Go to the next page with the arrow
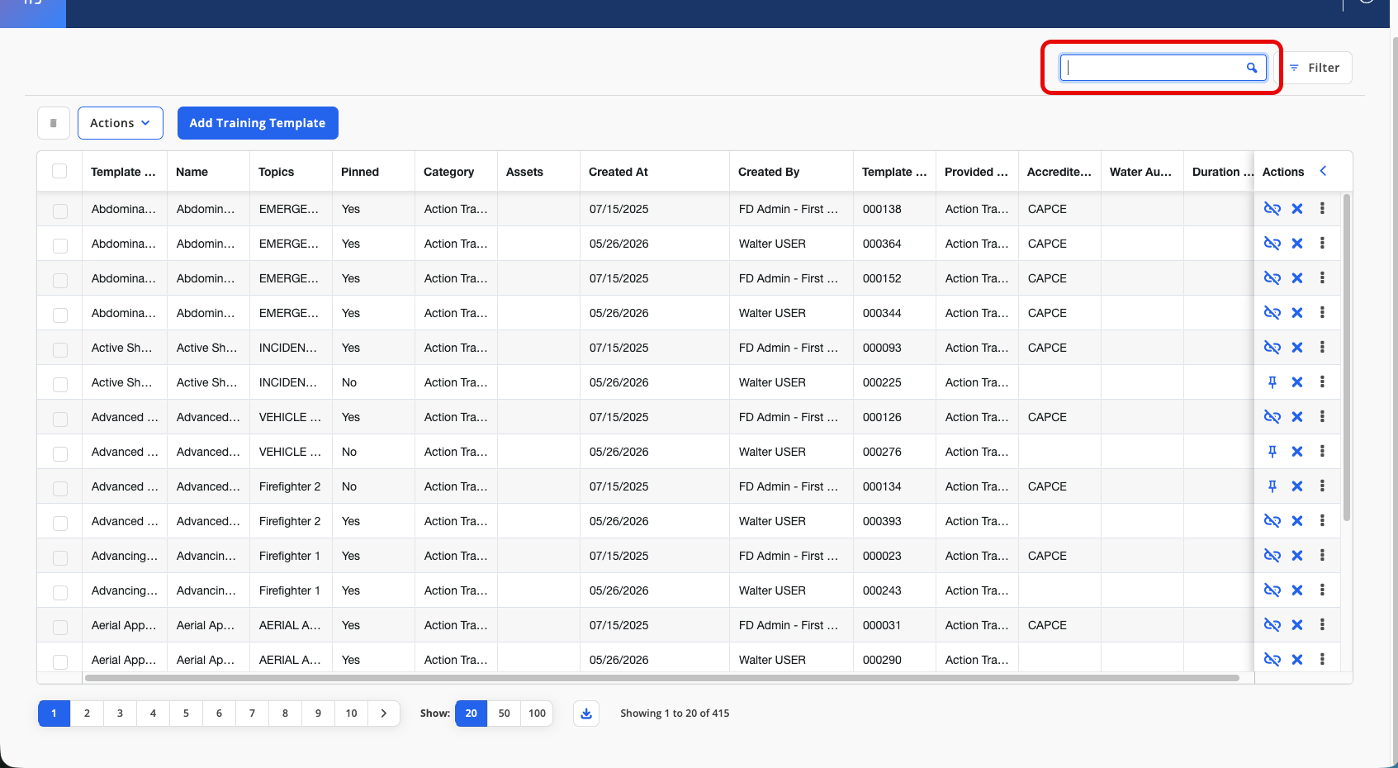The width and height of the screenshot is (1398, 768). [384, 713]
